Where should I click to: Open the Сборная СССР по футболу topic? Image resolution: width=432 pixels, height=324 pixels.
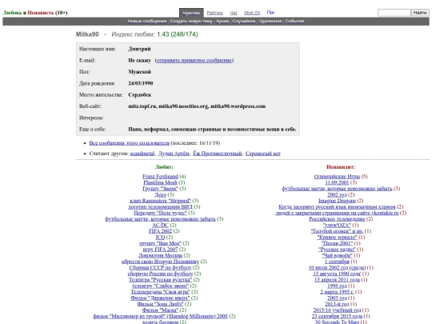pyautogui.click(x=160, y=267)
